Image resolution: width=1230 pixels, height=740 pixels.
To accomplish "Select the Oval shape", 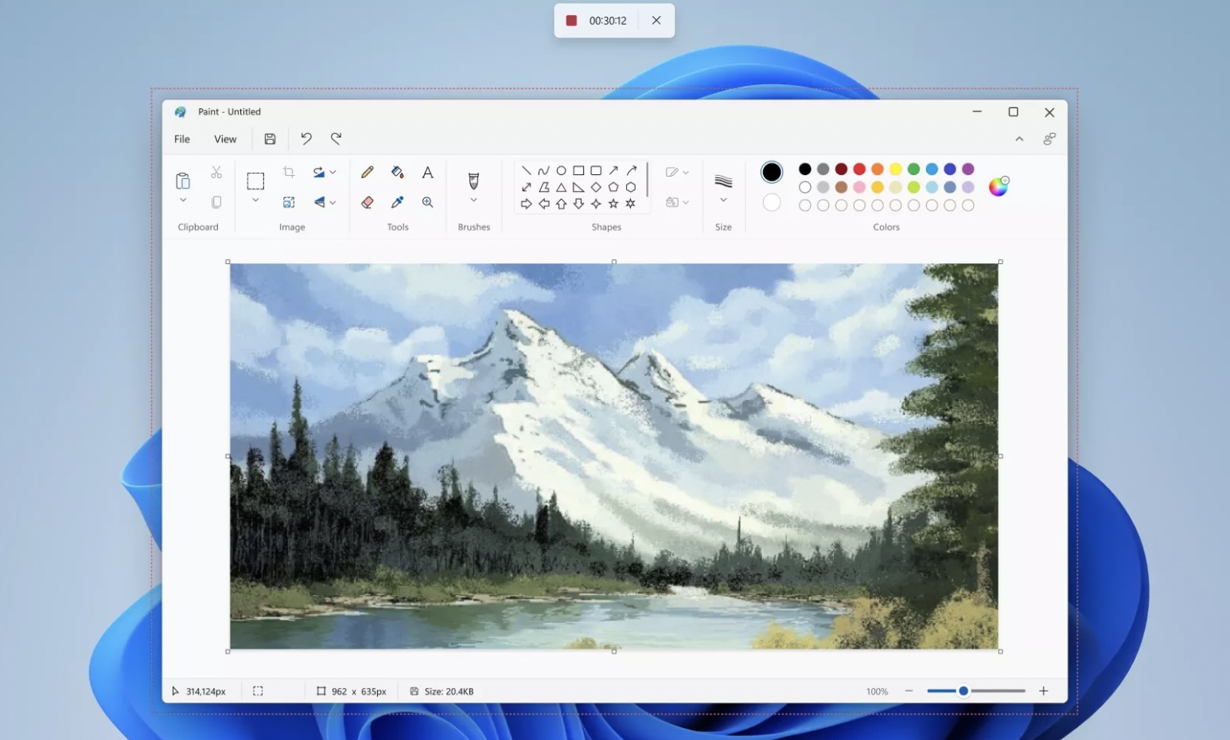I will 561,170.
